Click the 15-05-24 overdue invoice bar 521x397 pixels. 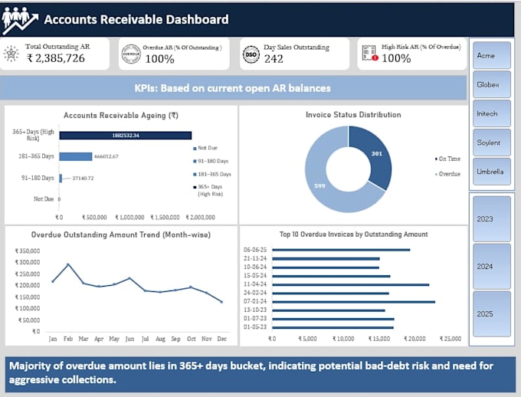[x=331, y=276]
